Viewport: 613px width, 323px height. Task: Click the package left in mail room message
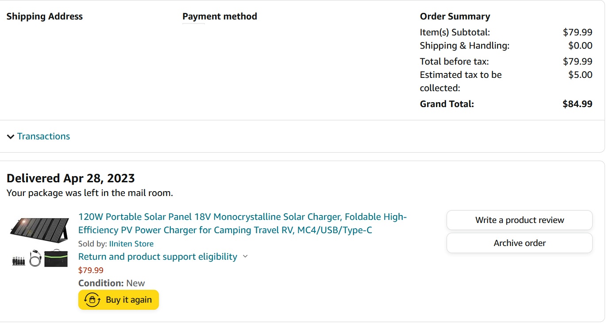90,193
